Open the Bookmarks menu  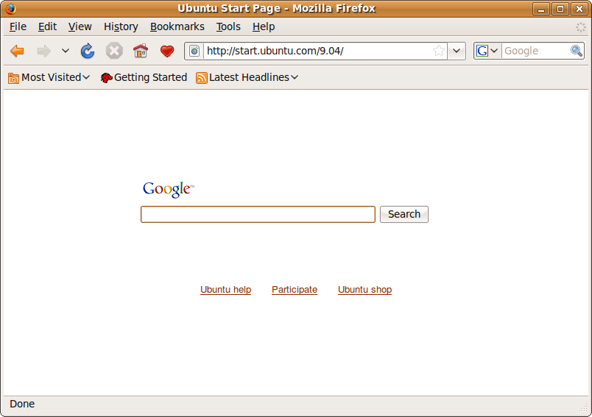pos(177,26)
